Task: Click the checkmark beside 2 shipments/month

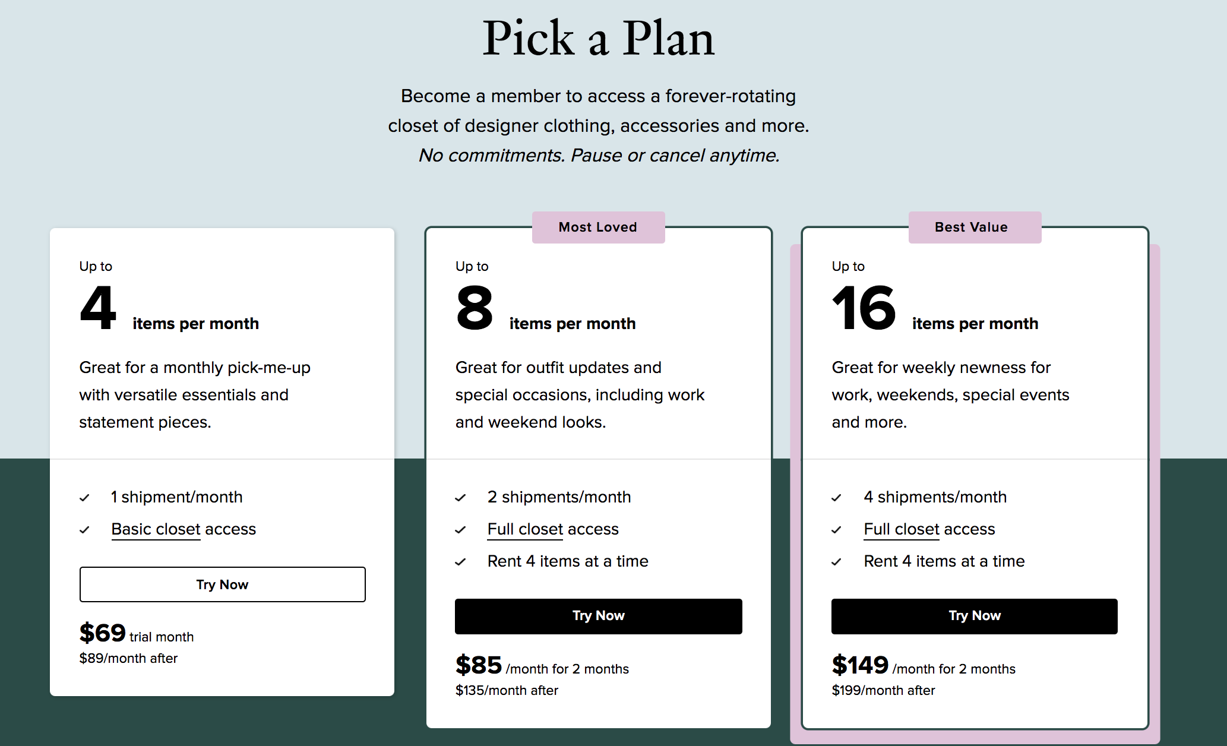Action: pos(460,498)
